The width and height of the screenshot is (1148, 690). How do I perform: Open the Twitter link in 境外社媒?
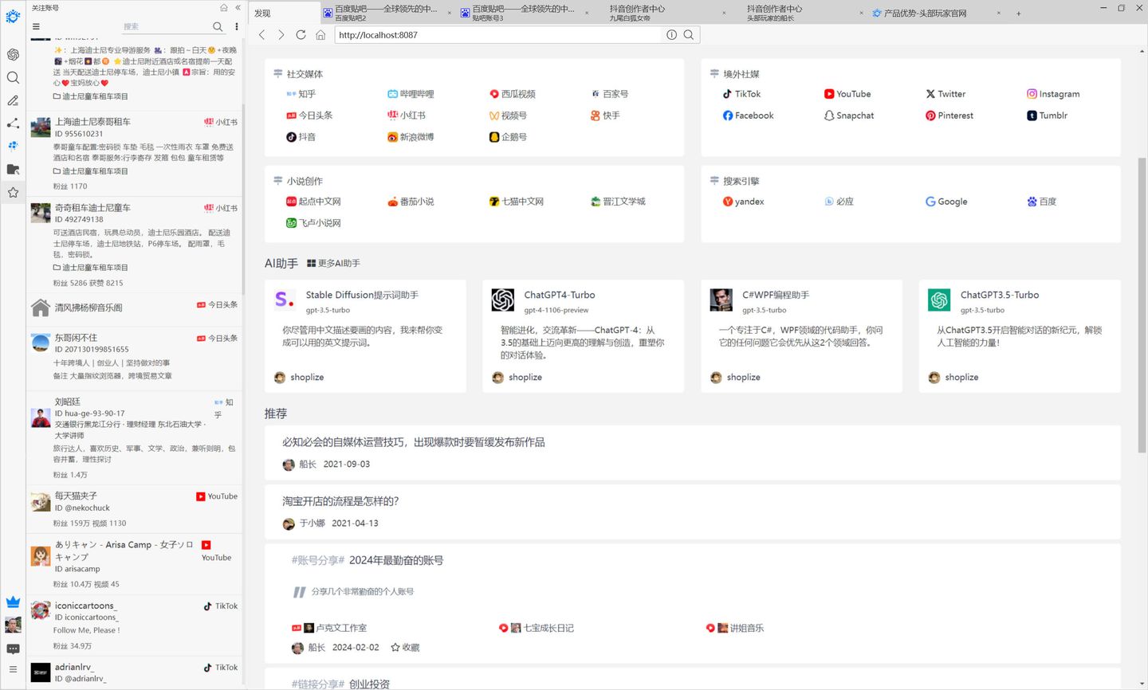pyautogui.click(x=946, y=94)
